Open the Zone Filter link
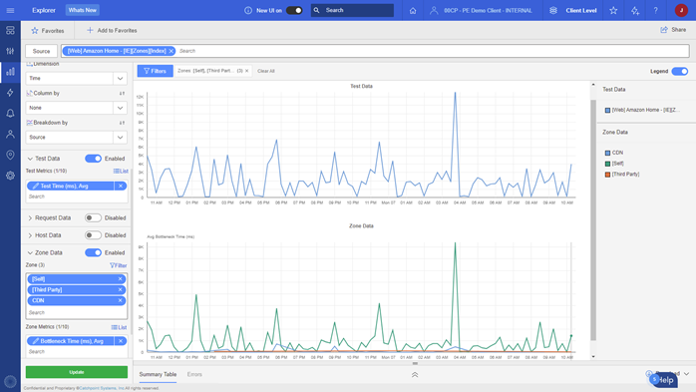Viewport: 696px width, 392px height. click(118, 265)
